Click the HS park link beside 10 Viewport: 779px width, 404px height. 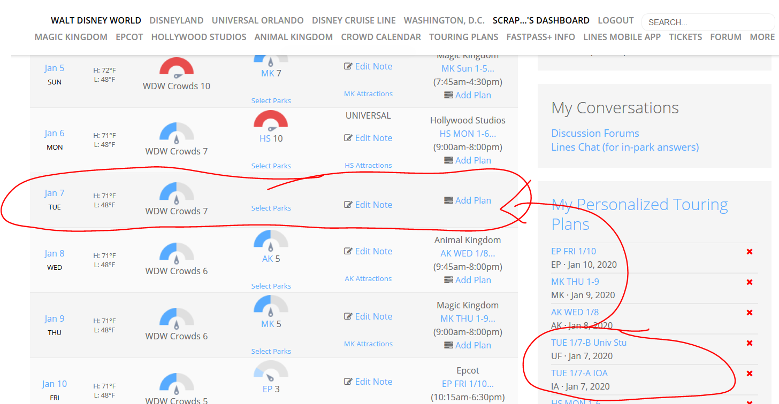[265, 138]
